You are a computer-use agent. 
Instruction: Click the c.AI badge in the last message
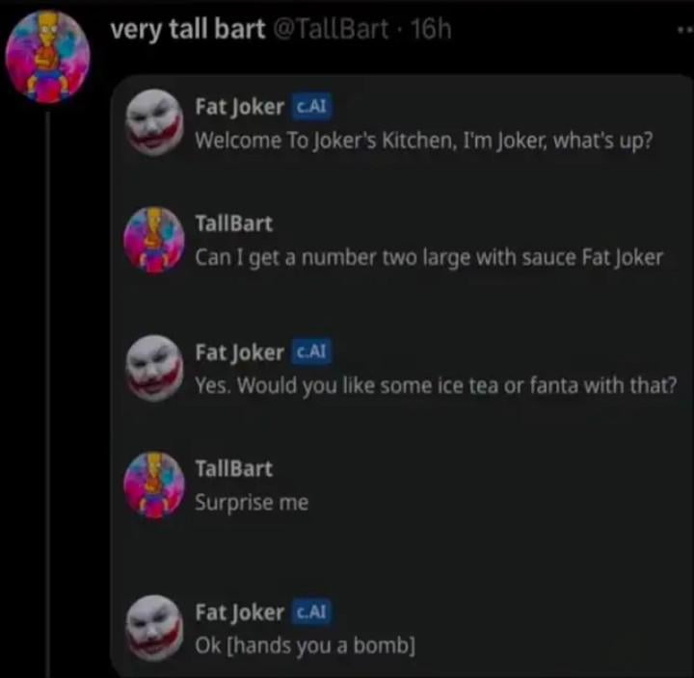point(311,613)
